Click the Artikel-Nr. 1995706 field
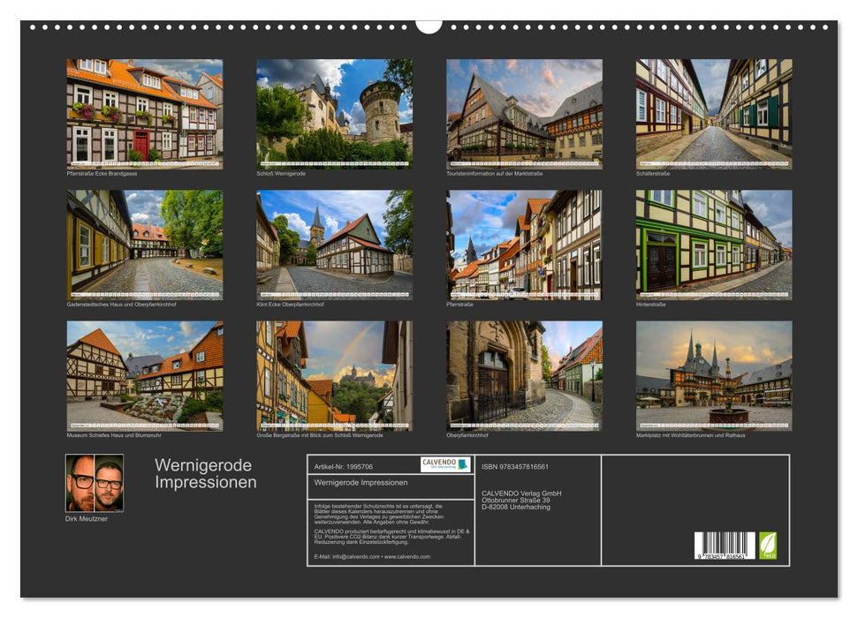The image size is (858, 618). pyautogui.click(x=345, y=465)
